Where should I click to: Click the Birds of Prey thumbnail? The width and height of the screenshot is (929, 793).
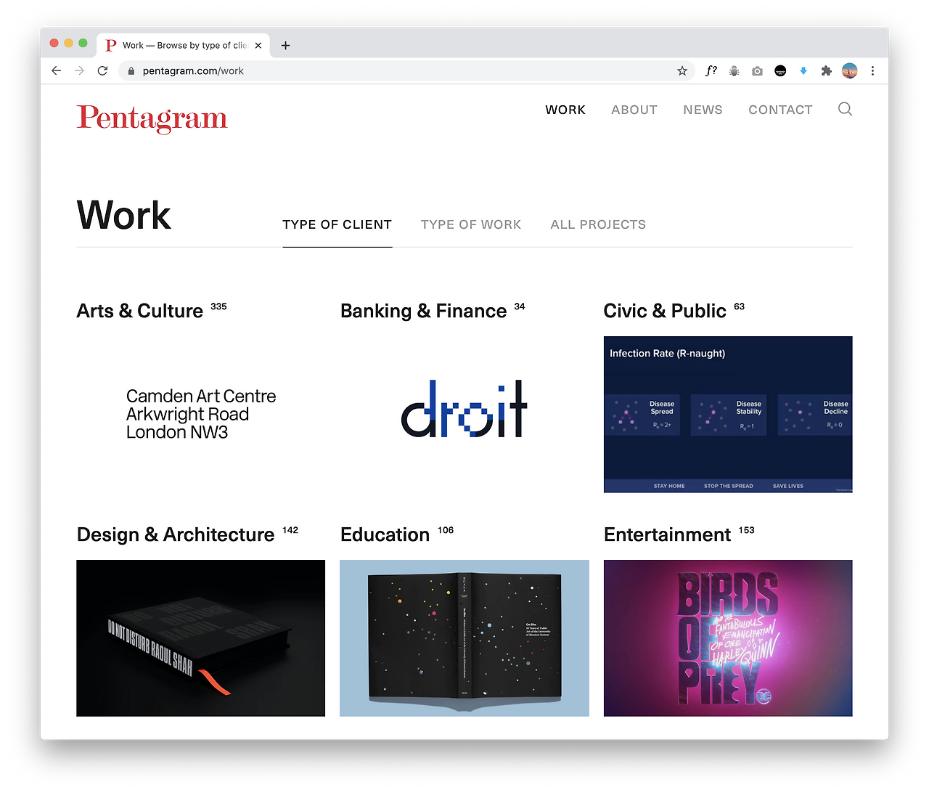click(728, 638)
